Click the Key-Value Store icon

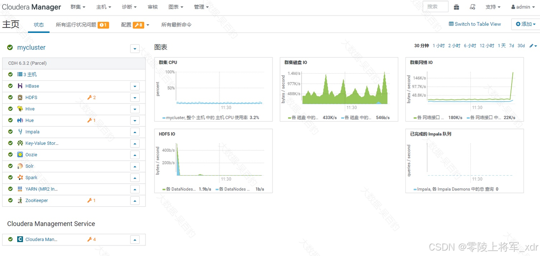[x=20, y=143]
